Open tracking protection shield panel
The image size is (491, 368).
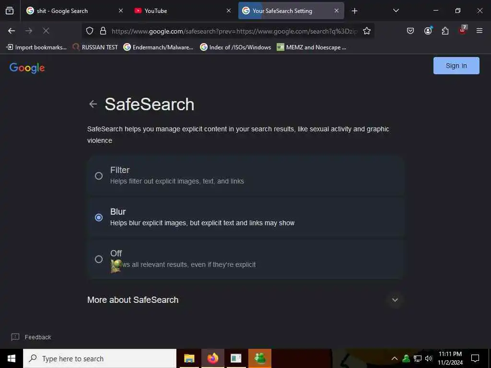[90, 31]
